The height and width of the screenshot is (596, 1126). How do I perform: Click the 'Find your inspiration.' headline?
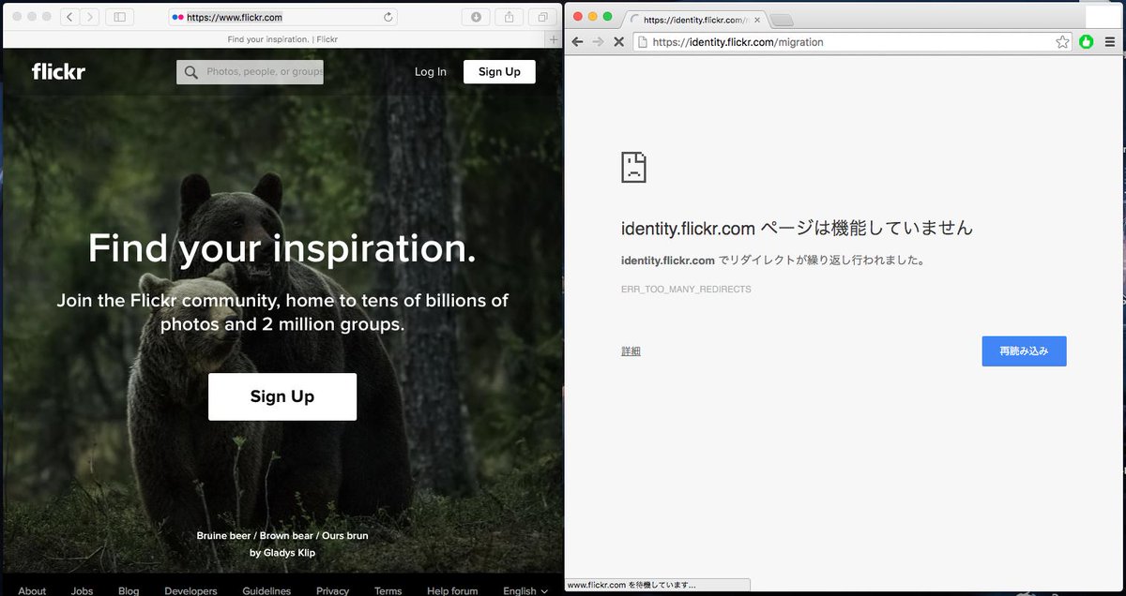(282, 248)
